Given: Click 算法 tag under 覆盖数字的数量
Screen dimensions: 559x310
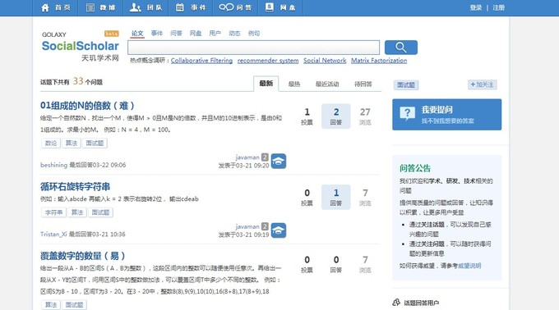Looking at the screenshot, I should pyautogui.click(x=51, y=305).
